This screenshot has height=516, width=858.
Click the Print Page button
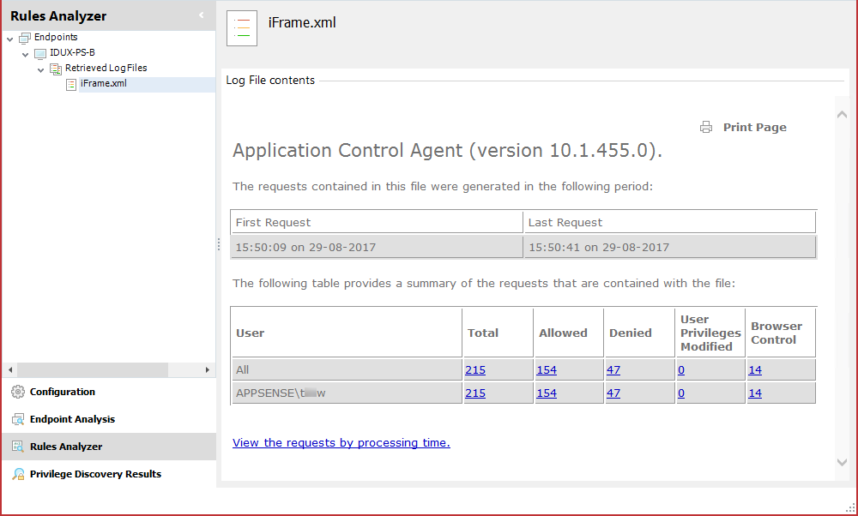(754, 127)
